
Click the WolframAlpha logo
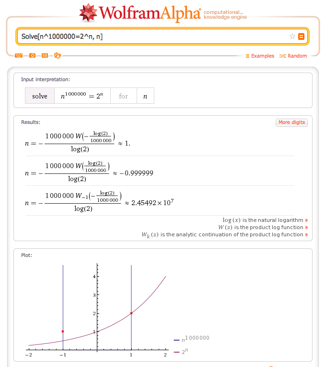coord(139,13)
